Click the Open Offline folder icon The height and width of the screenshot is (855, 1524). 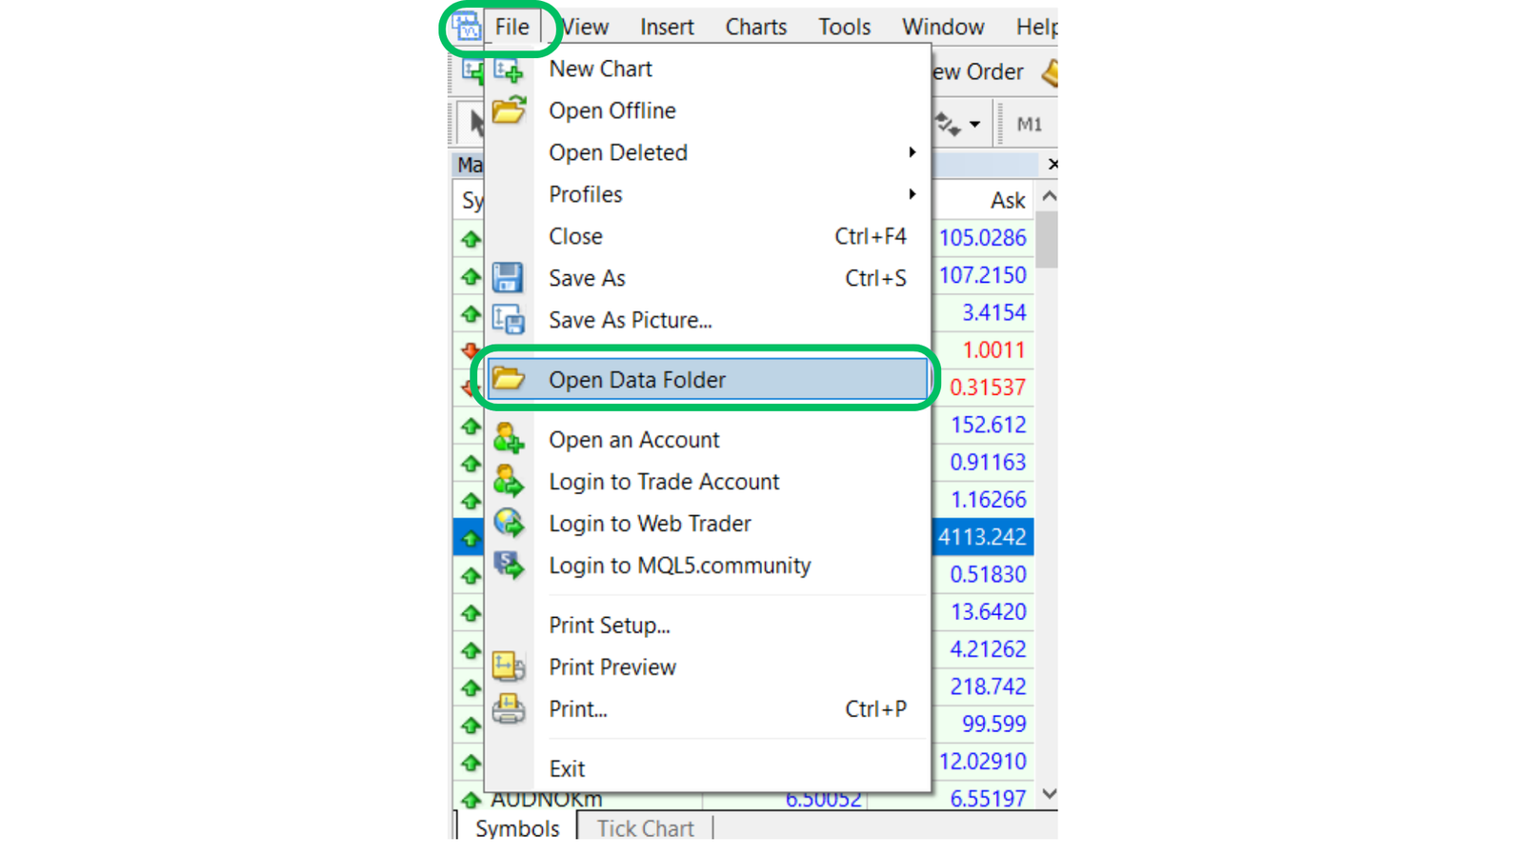pyautogui.click(x=509, y=110)
